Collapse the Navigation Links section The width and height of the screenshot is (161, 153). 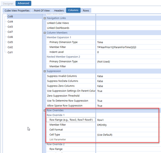point(45,18)
